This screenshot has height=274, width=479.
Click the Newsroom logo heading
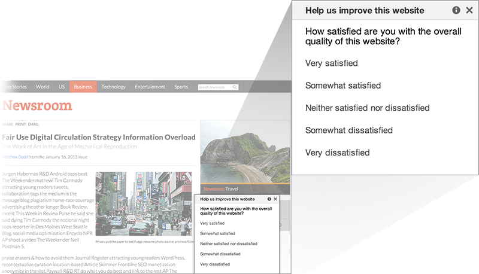pyautogui.click(x=37, y=106)
